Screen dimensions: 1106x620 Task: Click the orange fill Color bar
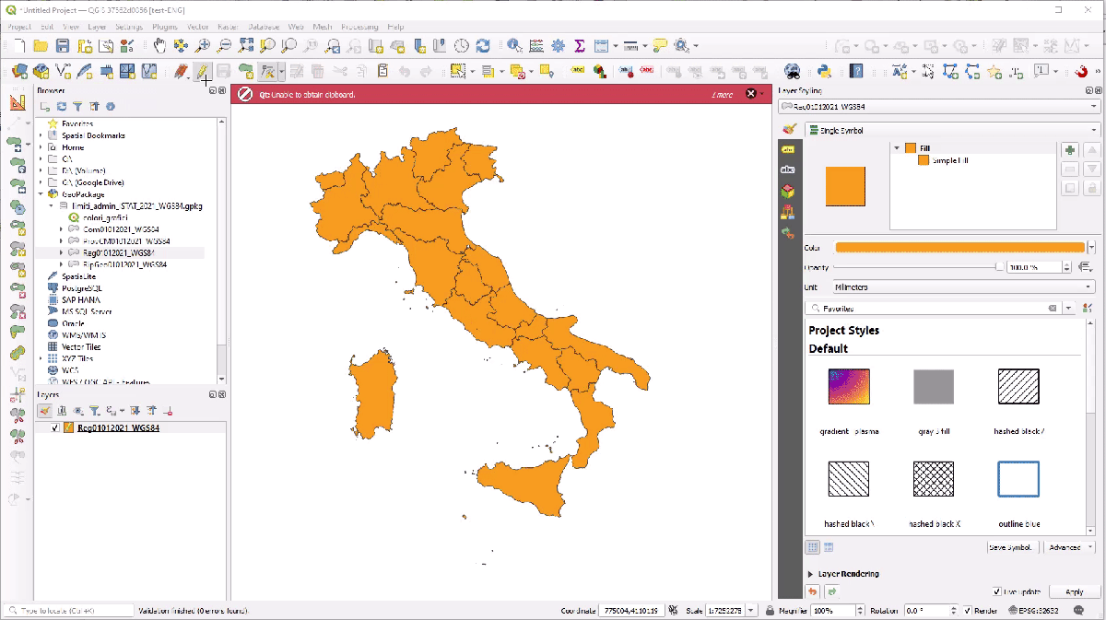tap(959, 247)
